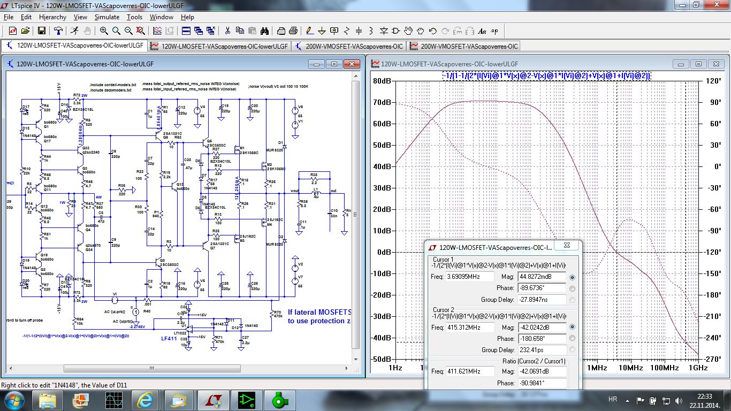The height and width of the screenshot is (411, 731).
Task: Click the LTspice taskbar icon
Action: (x=214, y=400)
